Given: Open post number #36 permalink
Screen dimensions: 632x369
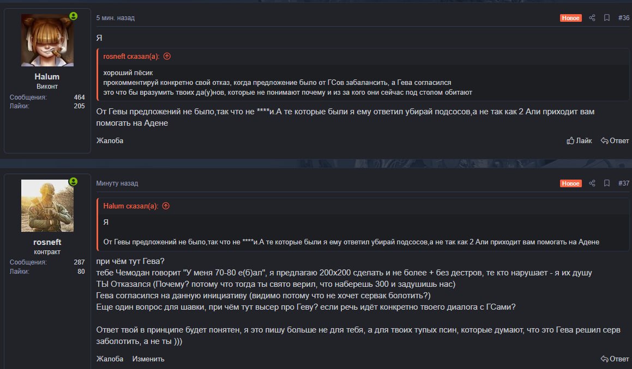Looking at the screenshot, I should [623, 18].
